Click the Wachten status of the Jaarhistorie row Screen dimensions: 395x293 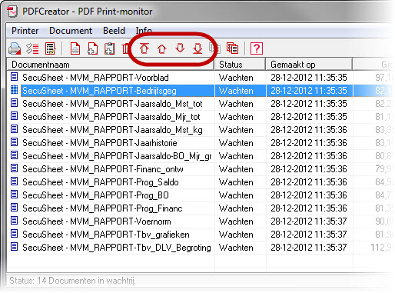coord(236,143)
